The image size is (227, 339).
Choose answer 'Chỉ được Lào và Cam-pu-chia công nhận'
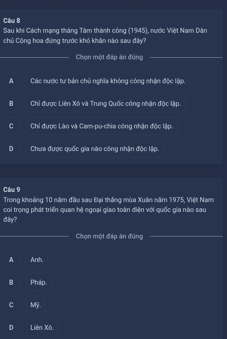click(102, 126)
